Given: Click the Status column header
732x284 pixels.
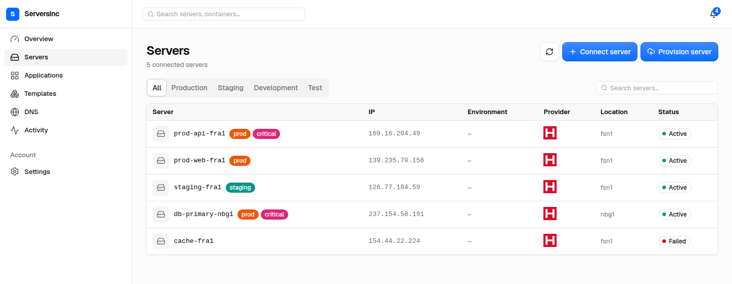Looking at the screenshot, I should pyautogui.click(x=668, y=112).
